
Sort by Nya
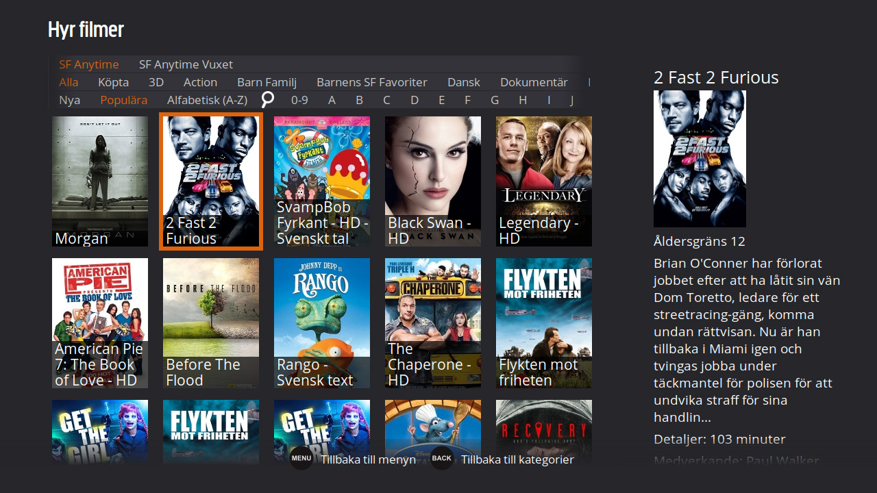point(69,100)
